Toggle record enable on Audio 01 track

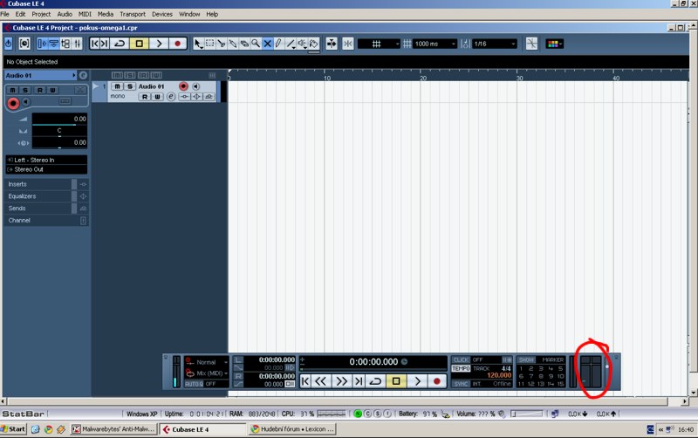tap(183, 86)
